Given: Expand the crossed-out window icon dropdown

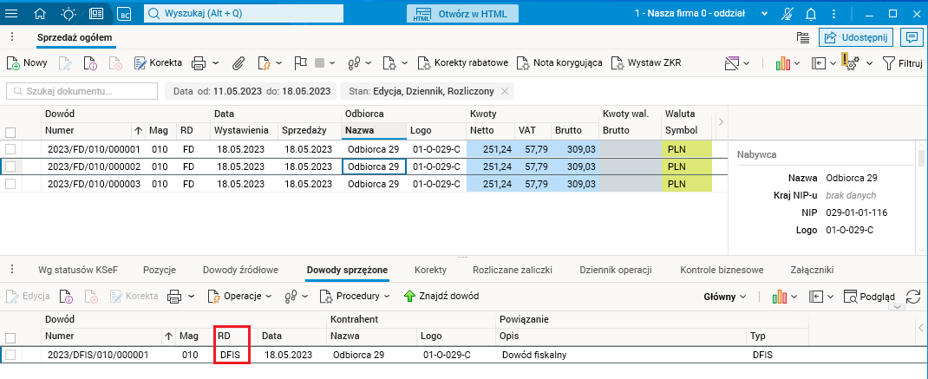Looking at the screenshot, I should 747,62.
